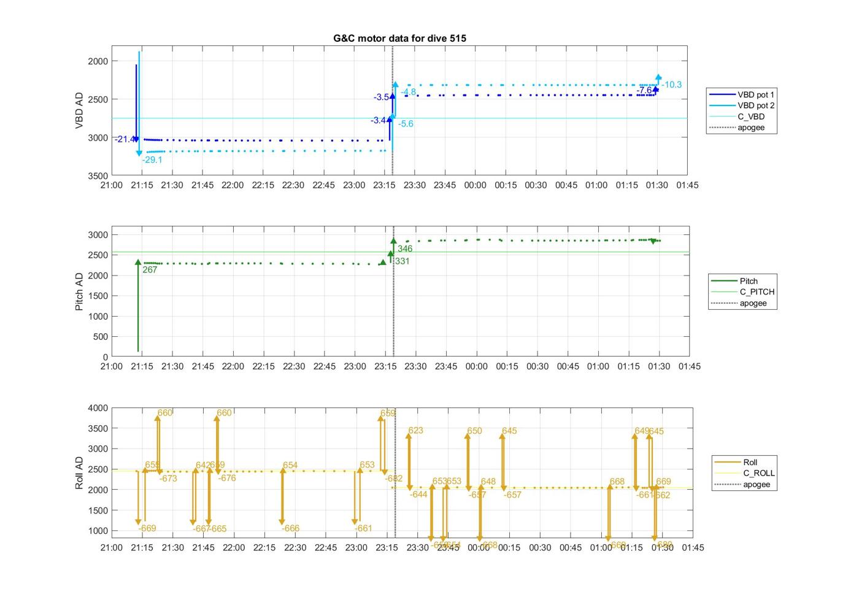Image resolution: width=859 pixels, height=605 pixels.
Task: Click the 668 roll annotation above the C_ROLL line
Action: pyautogui.click(x=617, y=482)
